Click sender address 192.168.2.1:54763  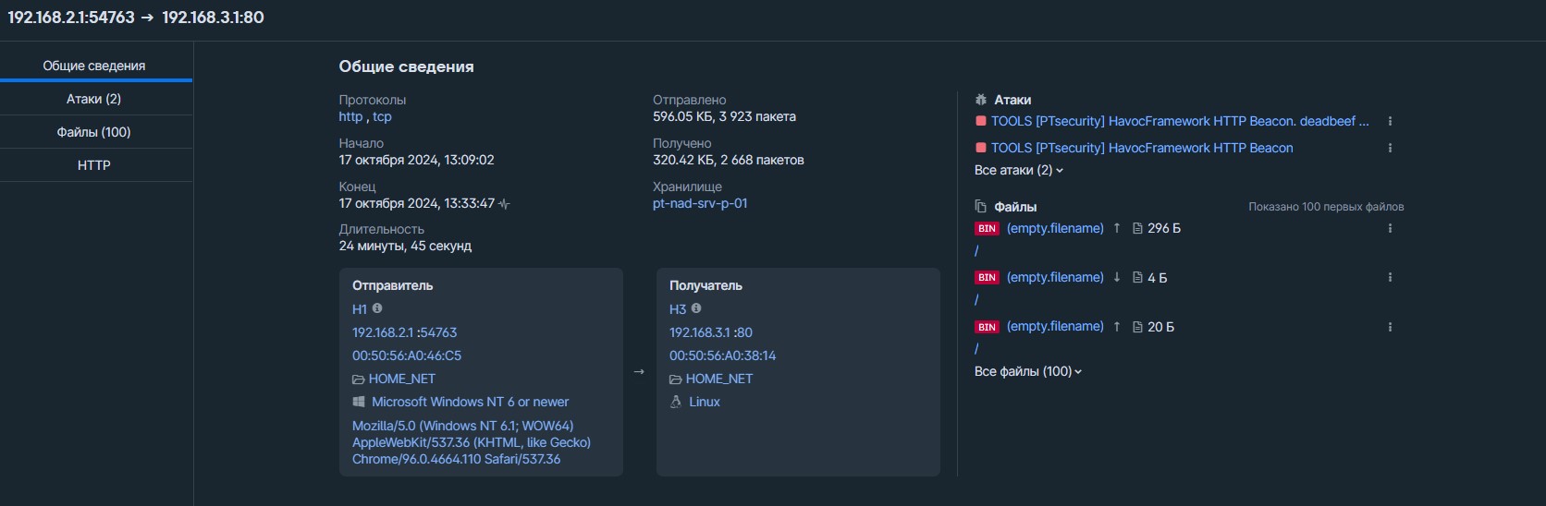point(404,332)
